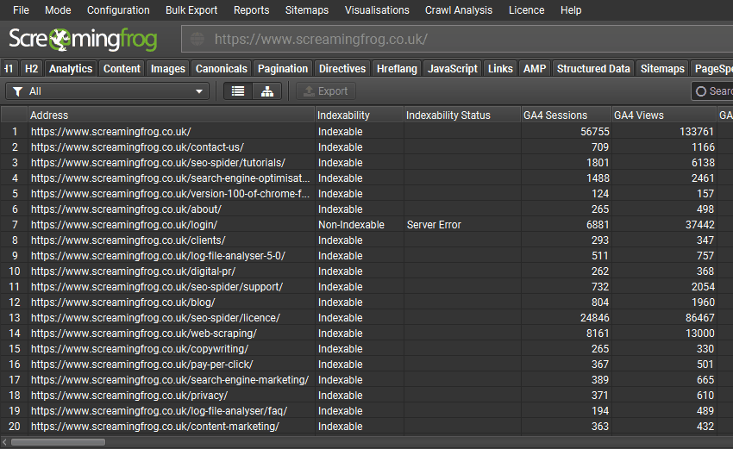The height and width of the screenshot is (449, 733).
Task: Switch to the JavaScript tab
Action: coord(453,69)
